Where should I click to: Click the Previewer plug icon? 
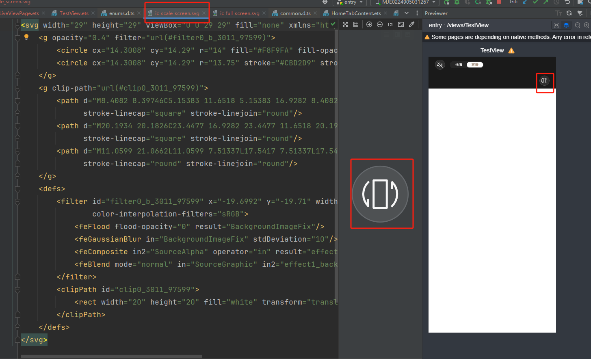[x=580, y=13]
